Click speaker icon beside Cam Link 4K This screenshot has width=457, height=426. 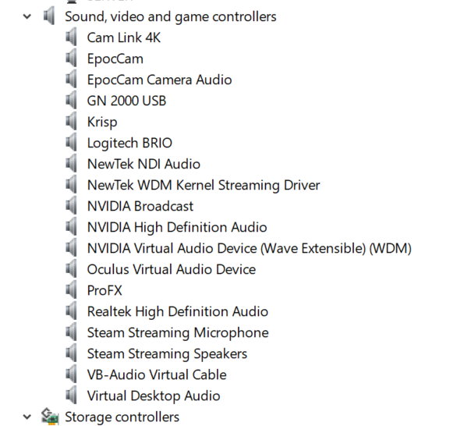(x=72, y=37)
